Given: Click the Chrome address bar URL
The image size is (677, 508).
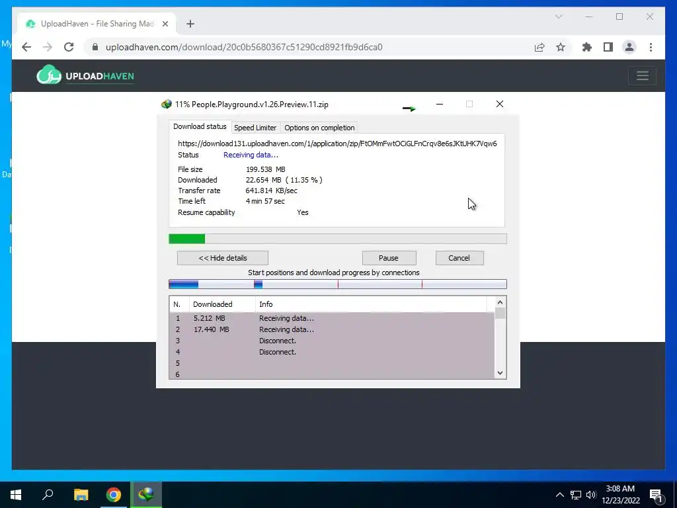Looking at the screenshot, I should pos(244,47).
